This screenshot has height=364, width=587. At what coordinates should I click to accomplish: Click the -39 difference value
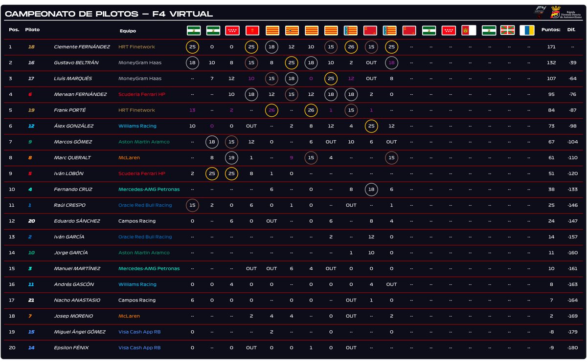[572, 63]
